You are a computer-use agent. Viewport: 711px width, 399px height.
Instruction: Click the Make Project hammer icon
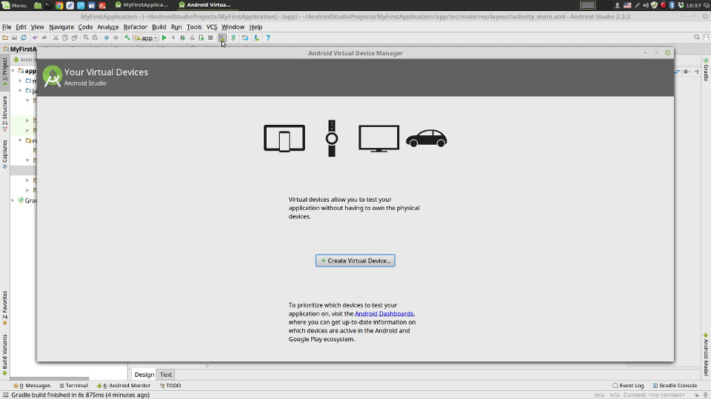point(127,38)
